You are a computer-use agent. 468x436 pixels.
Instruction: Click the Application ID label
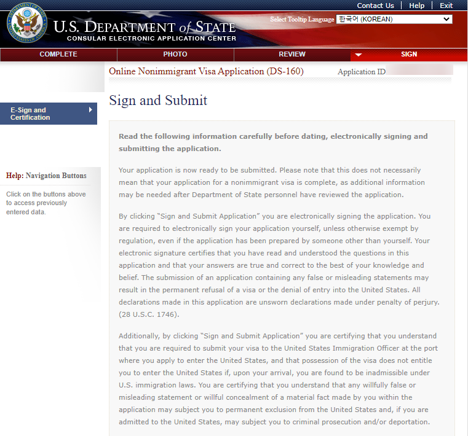click(x=362, y=72)
